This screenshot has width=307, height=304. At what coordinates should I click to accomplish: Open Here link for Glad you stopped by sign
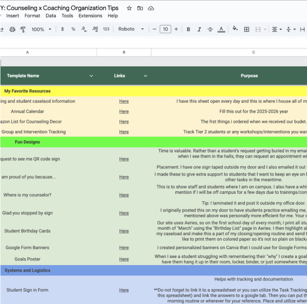coord(124,213)
